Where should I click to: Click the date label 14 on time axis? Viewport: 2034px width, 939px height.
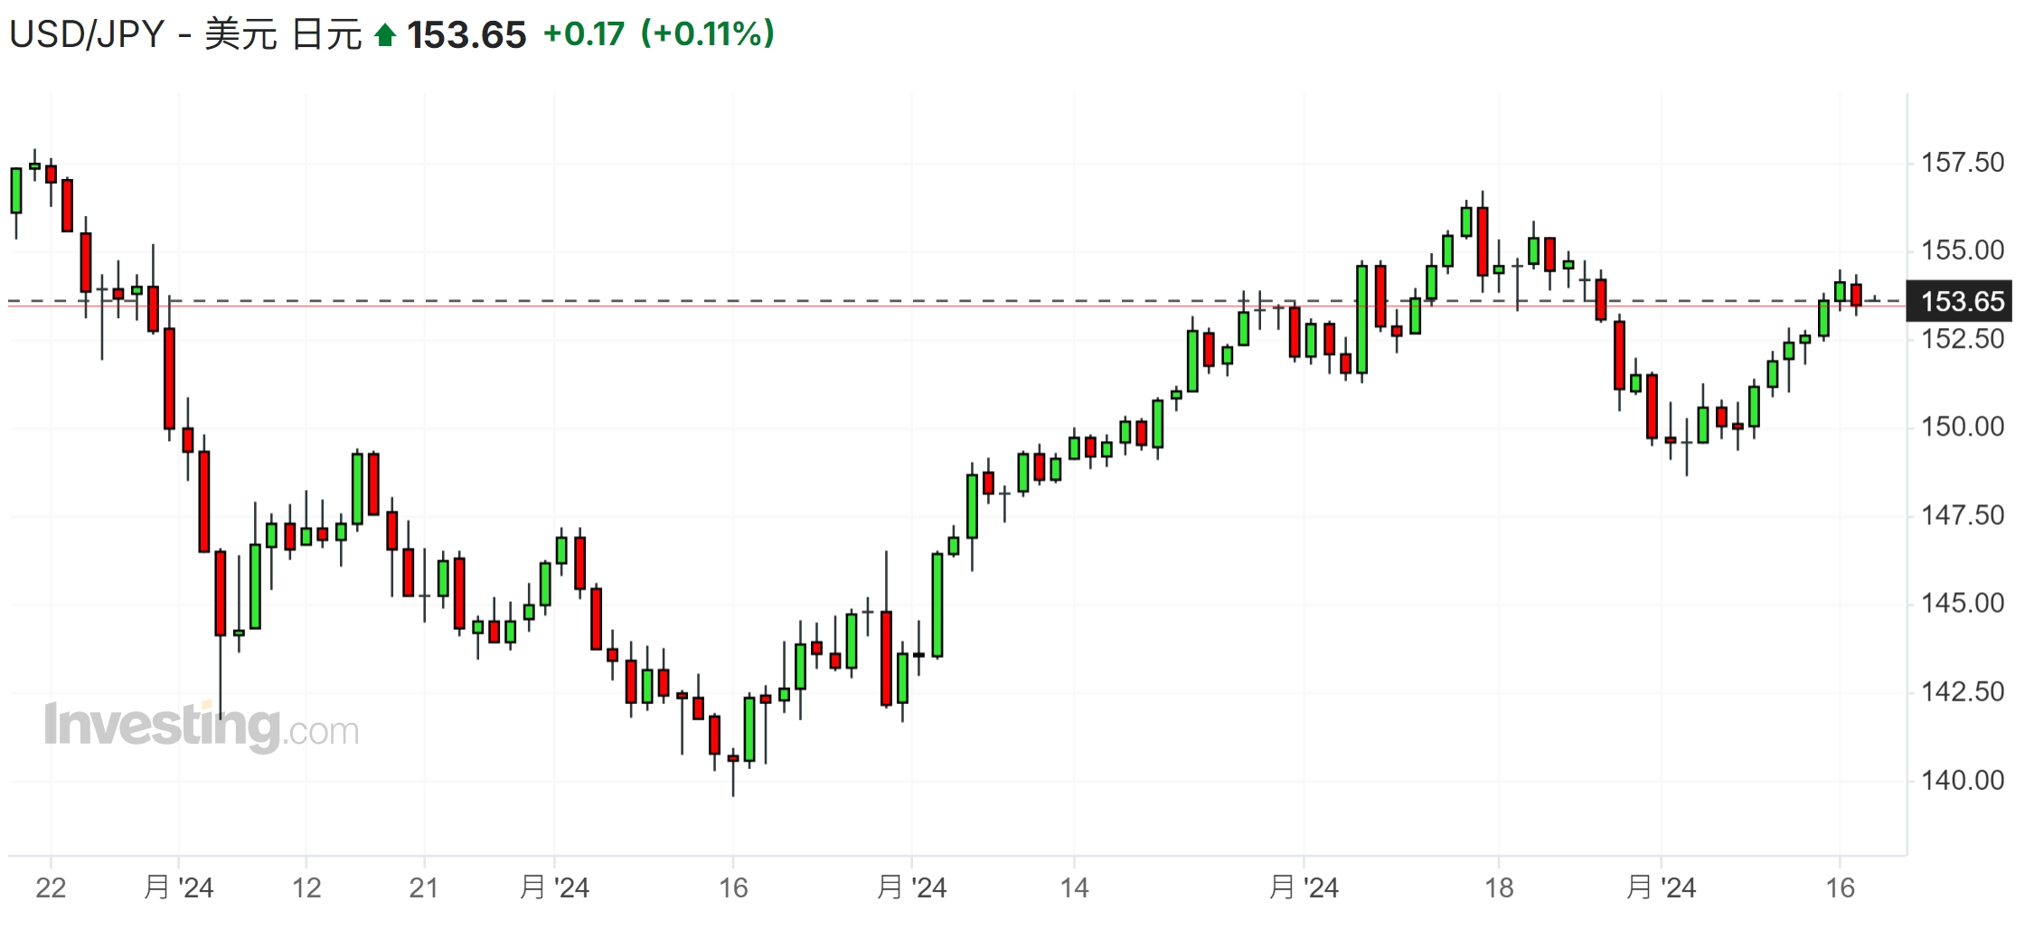[x=1074, y=888]
